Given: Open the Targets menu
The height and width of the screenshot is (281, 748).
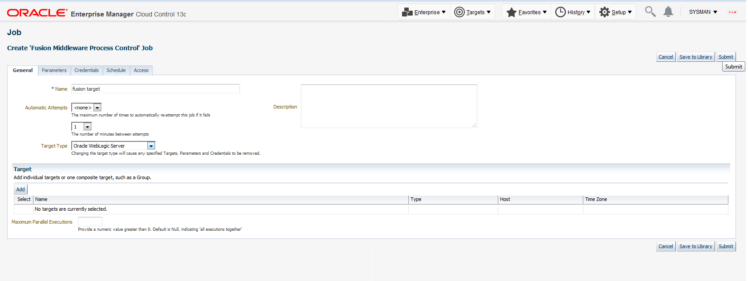Looking at the screenshot, I should click(472, 12).
